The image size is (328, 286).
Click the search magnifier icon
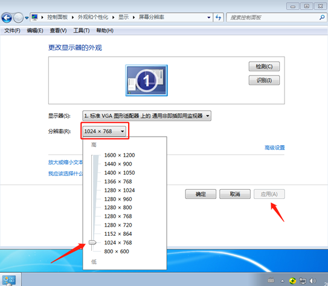322,18
